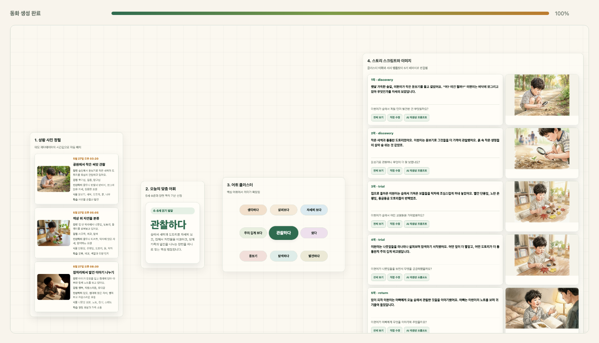Select the 발견하다 vocabulary chip
Viewport: 599px width, 343px height.
point(314,256)
